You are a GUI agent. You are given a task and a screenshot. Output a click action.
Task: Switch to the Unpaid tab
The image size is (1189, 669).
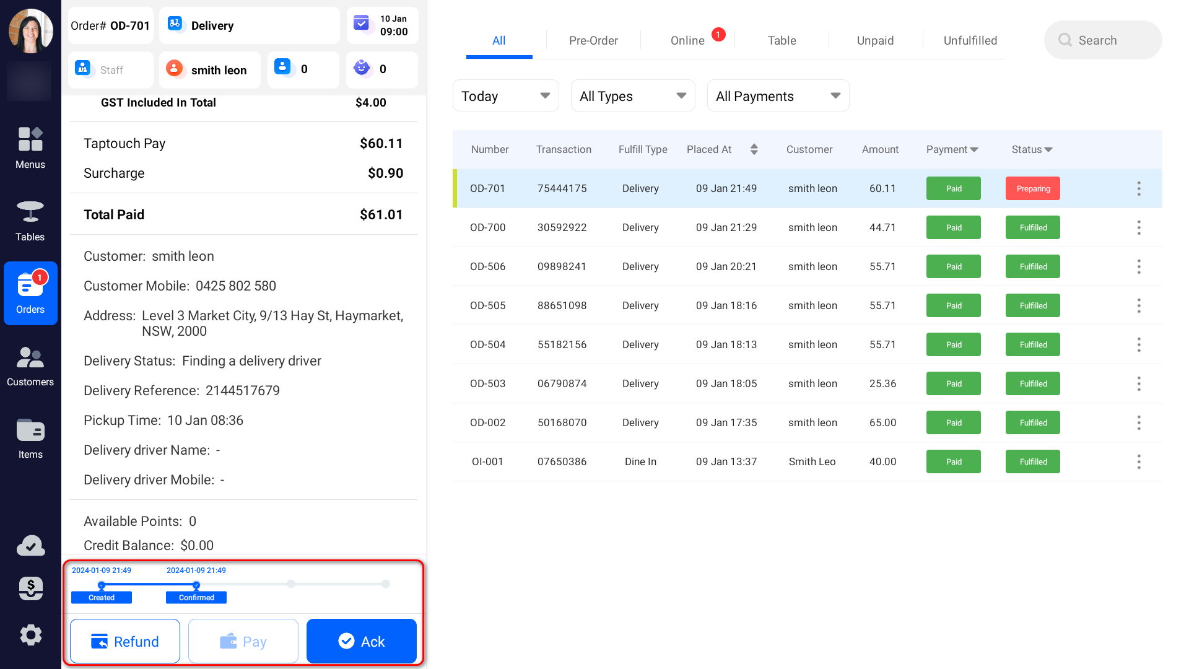(x=875, y=40)
